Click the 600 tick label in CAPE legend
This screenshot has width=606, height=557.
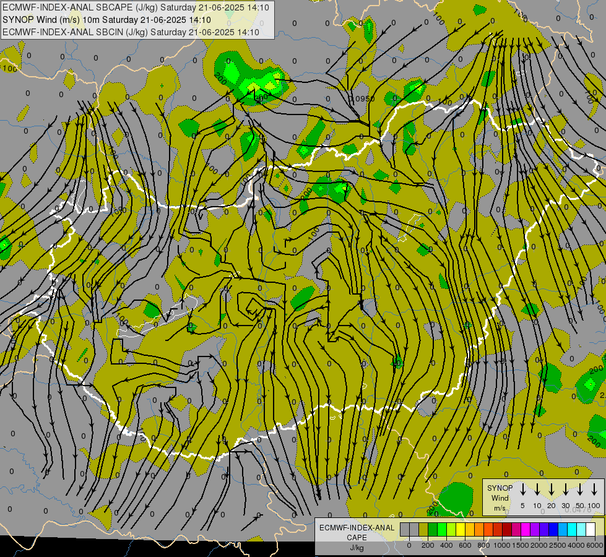click(465, 545)
